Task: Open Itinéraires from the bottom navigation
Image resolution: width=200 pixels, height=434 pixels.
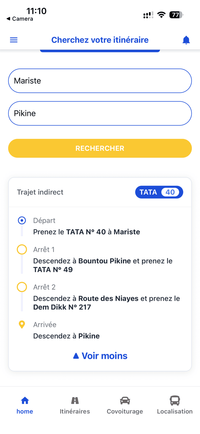Action: (x=75, y=404)
